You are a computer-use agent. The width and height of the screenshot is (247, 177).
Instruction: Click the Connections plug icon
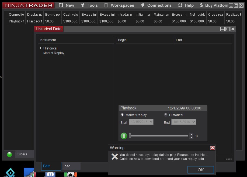[143, 5]
